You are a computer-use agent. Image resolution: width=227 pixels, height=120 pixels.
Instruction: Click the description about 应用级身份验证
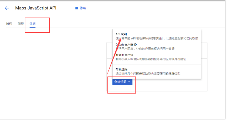coord(151,59)
